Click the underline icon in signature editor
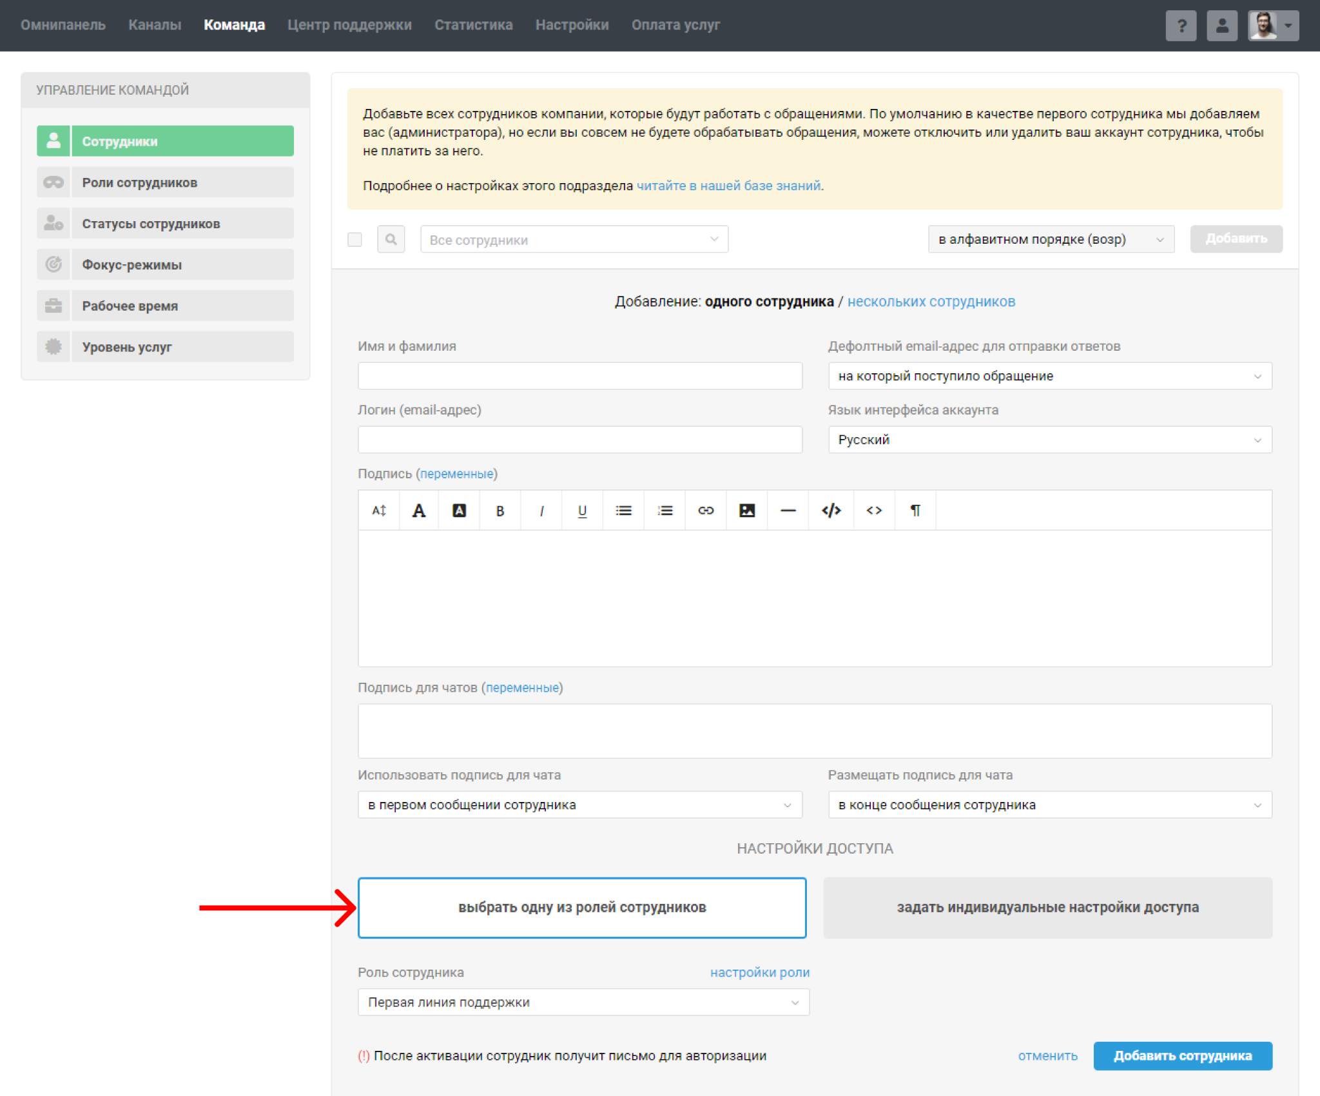Viewport: 1320px width, 1096px height. point(582,511)
